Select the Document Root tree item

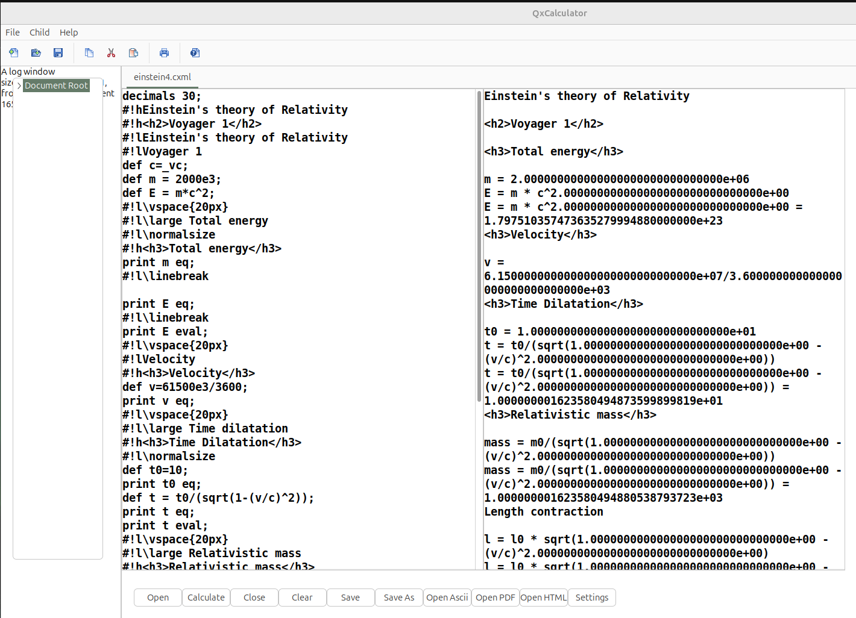[56, 86]
